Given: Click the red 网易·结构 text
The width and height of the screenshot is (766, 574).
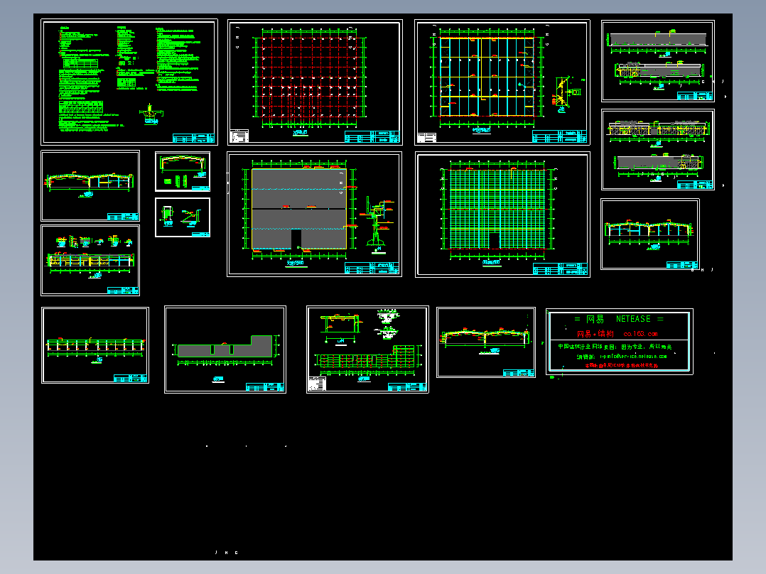Looking at the screenshot, I should coord(595,334).
